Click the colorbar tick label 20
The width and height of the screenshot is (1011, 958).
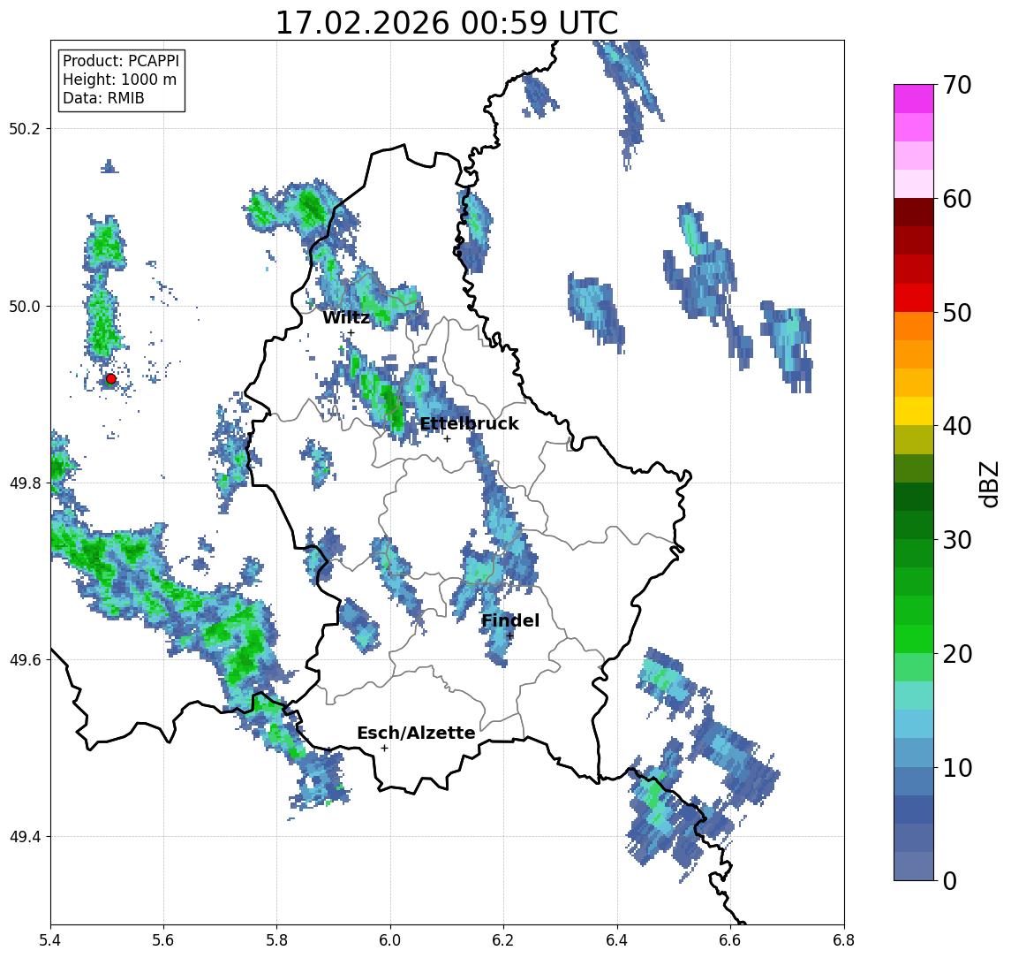point(956,653)
